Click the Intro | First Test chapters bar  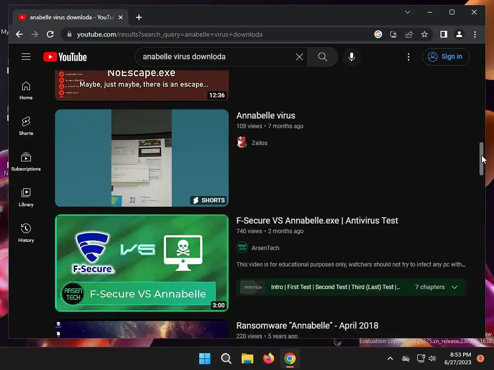pos(351,287)
